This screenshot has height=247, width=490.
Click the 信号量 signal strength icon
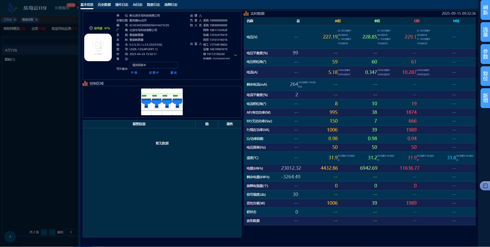tap(91, 28)
